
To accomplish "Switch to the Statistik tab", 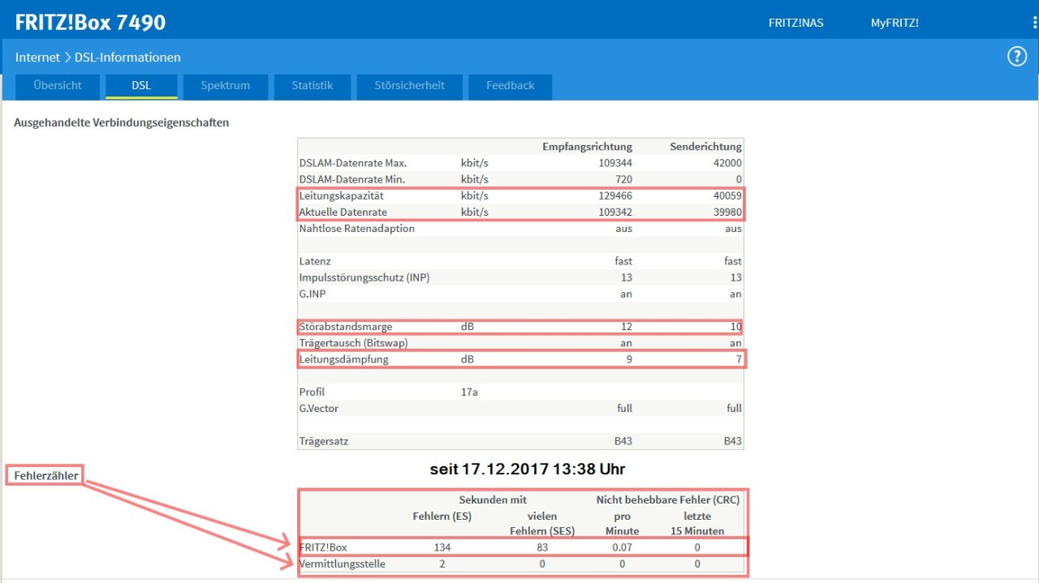I will point(313,86).
